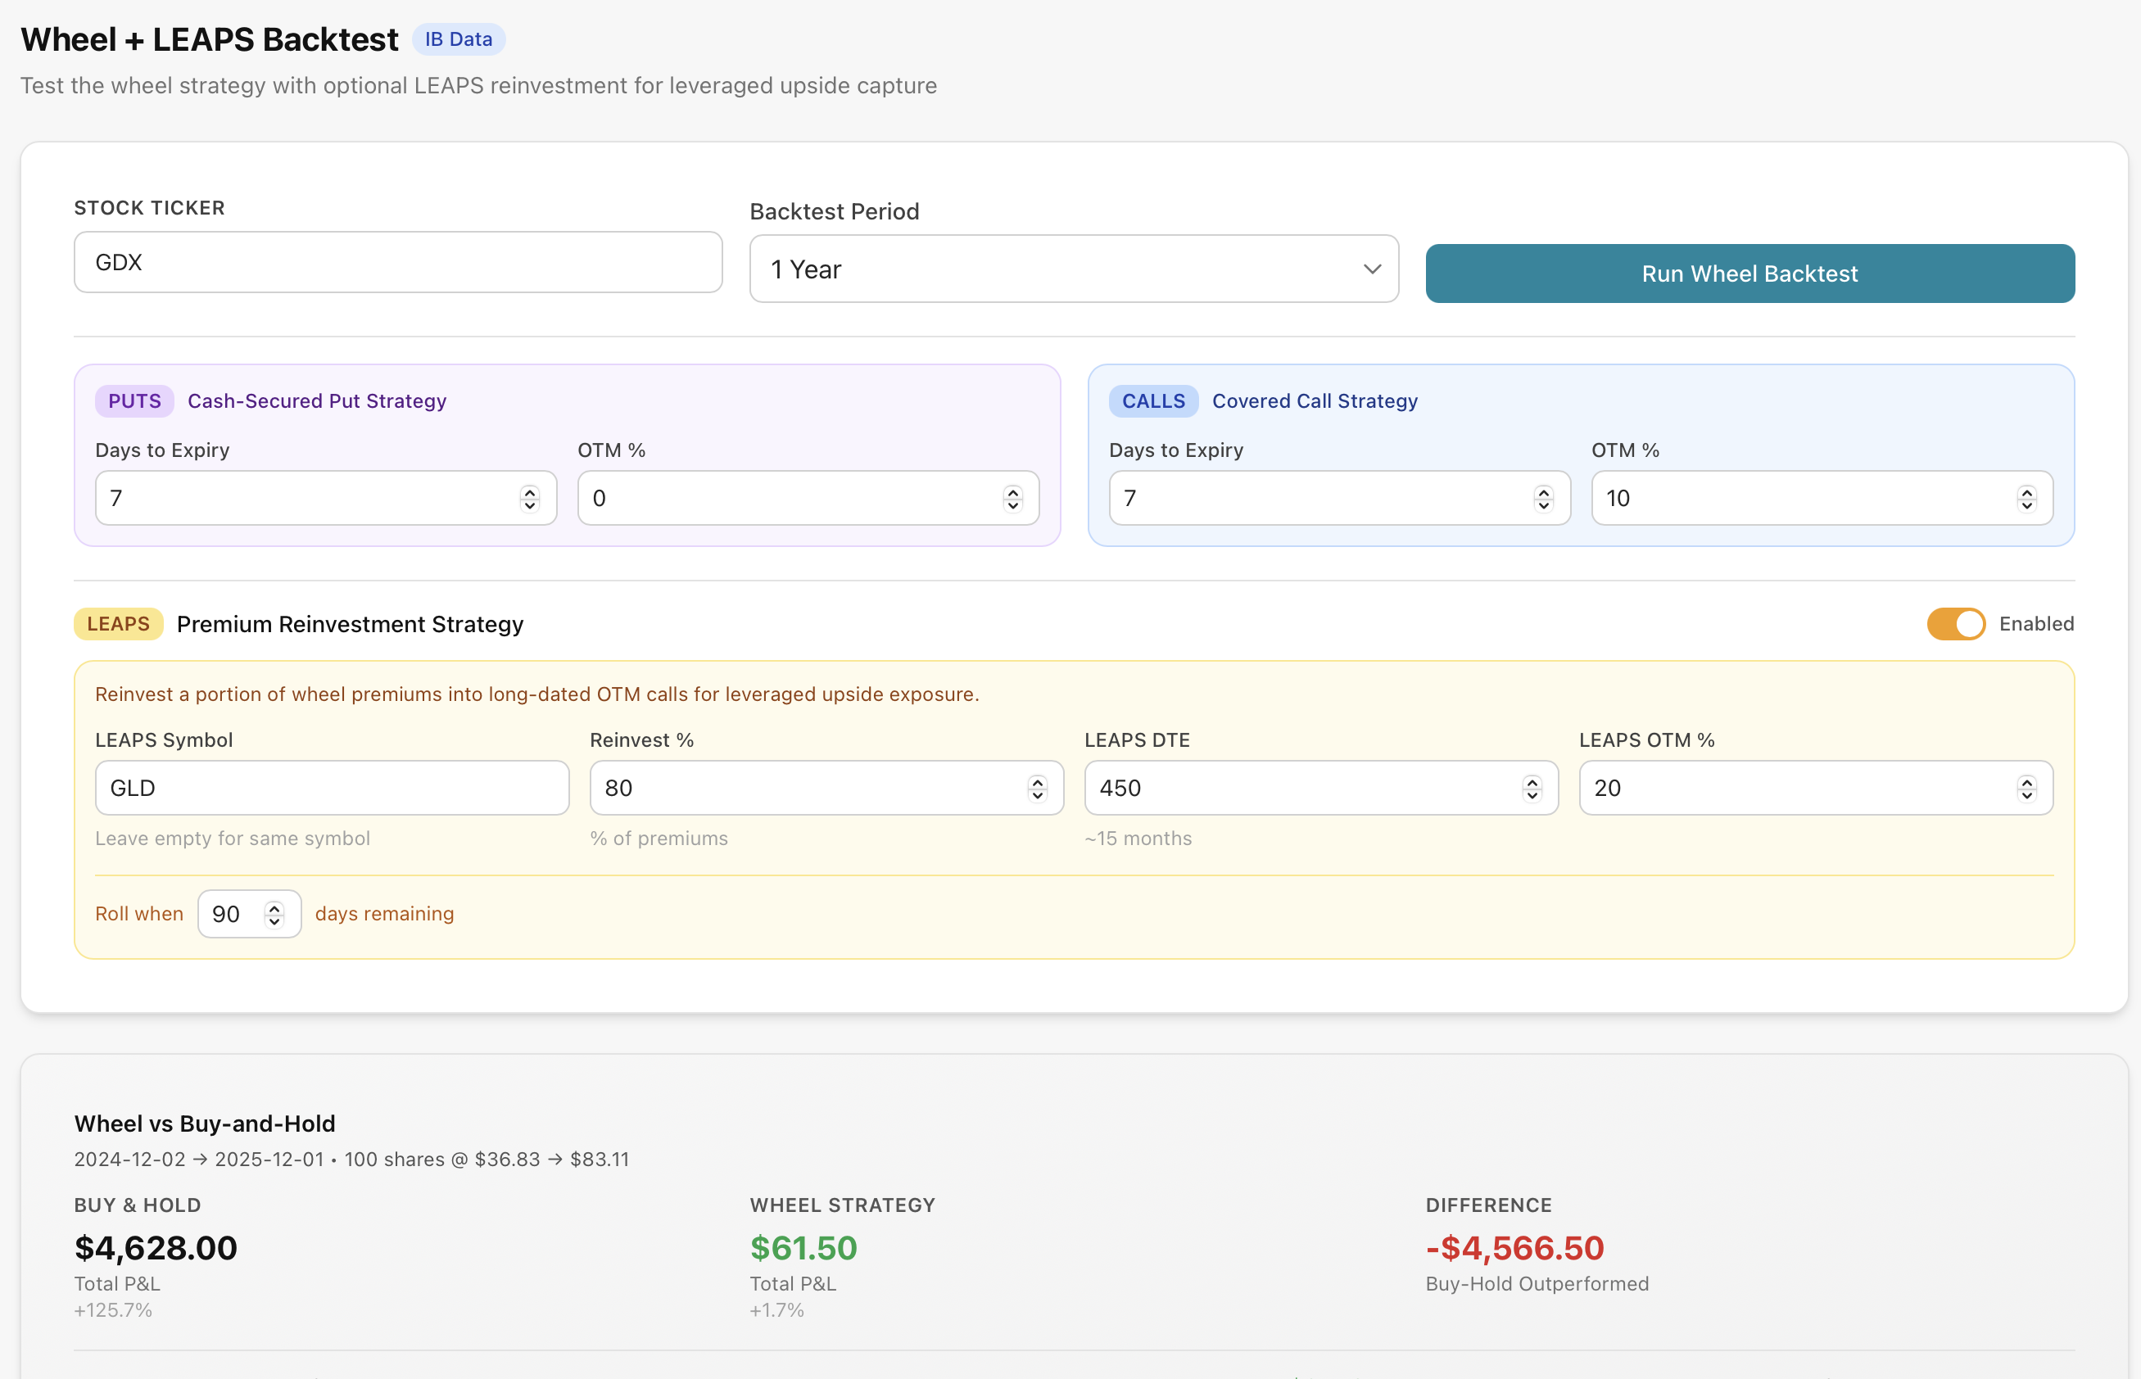Increment the LEAPS OTM % value
This screenshot has height=1379, width=2141.
2027,782
